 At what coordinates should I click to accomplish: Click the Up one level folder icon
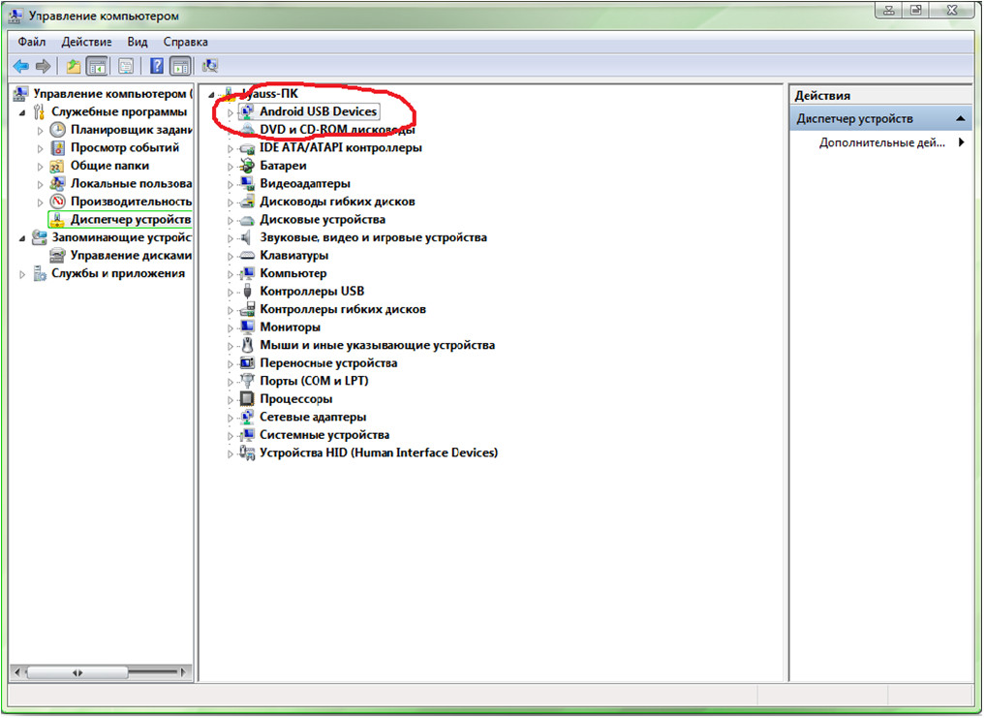click(x=73, y=66)
